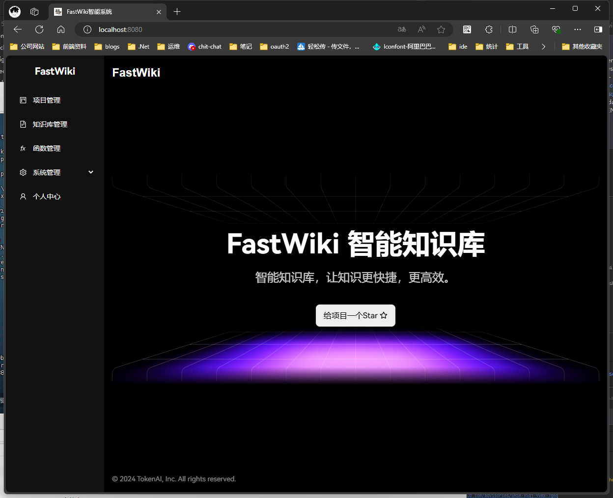Click the FastWiki 智能知识库 headline
The width and height of the screenshot is (613, 498).
coord(356,244)
